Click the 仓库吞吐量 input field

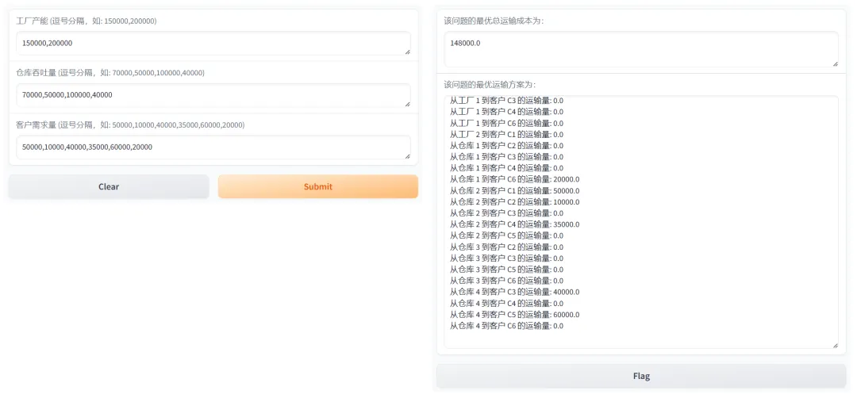coord(213,95)
